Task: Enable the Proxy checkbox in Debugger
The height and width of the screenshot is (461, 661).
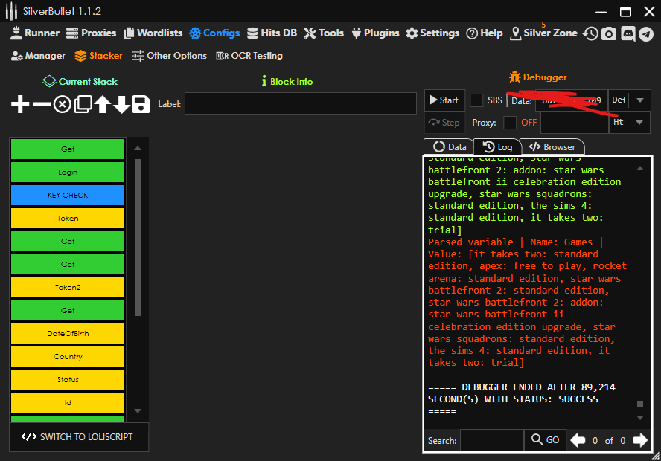Action: 510,123
